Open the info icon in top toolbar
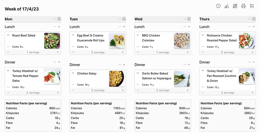 pyautogui.click(x=218, y=6)
